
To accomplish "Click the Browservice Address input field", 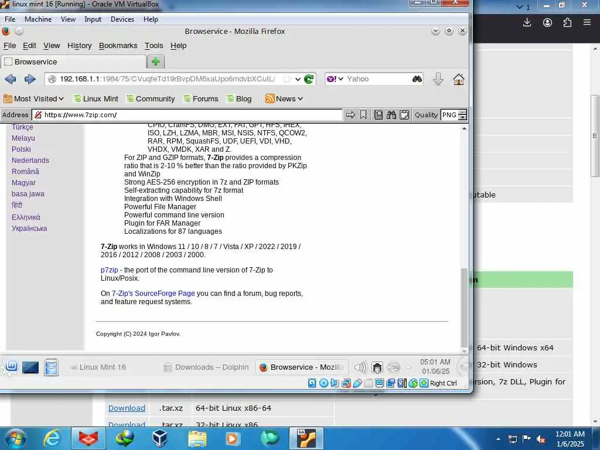I will pyautogui.click(x=187, y=115).
